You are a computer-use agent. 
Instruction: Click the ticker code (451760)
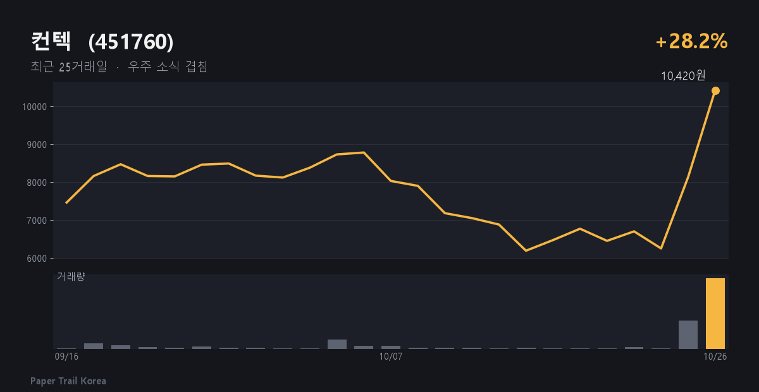(131, 42)
